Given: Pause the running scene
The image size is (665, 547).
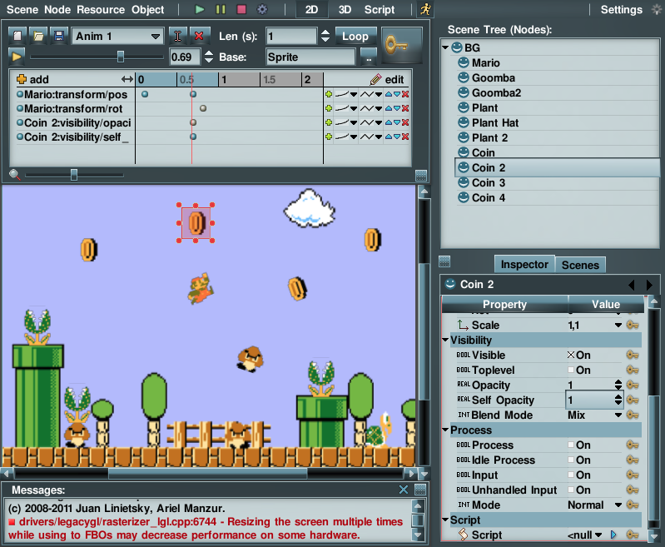Looking at the screenshot, I should click(221, 9).
